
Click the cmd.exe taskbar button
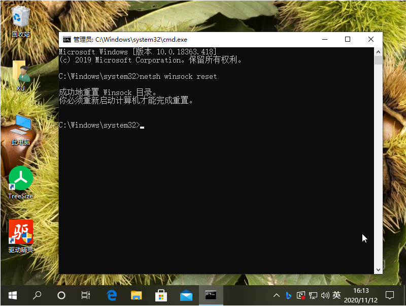(211, 295)
